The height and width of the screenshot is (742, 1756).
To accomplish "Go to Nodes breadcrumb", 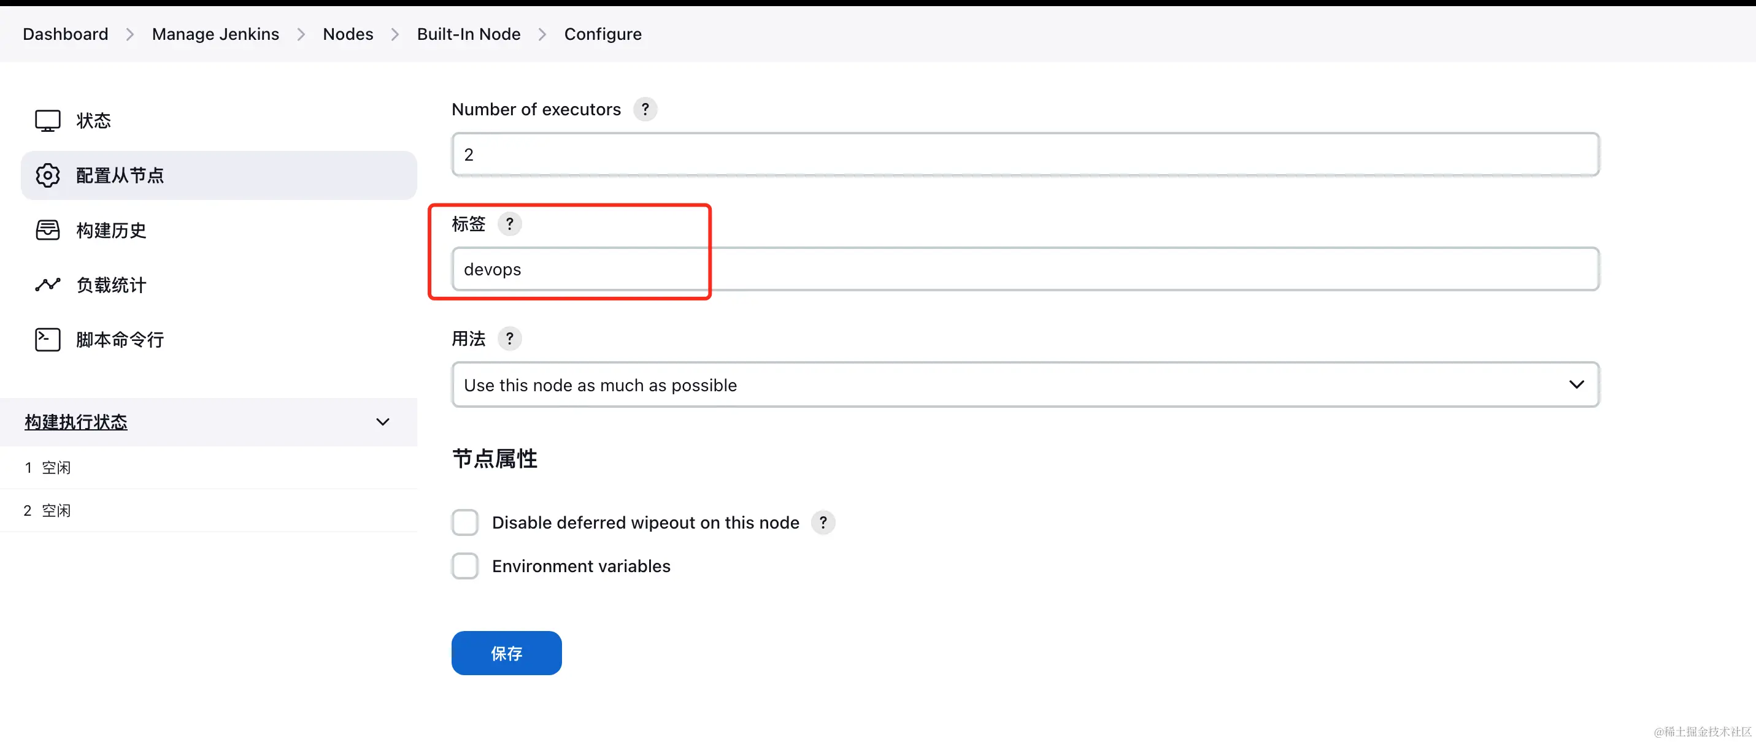I will point(348,34).
